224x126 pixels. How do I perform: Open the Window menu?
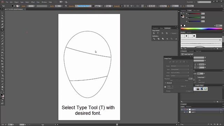coord(44,2)
